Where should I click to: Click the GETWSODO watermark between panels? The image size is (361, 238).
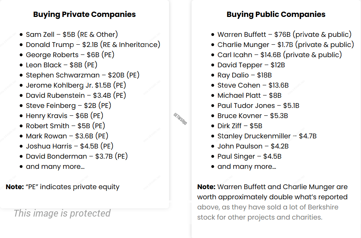pyautogui.click(x=180, y=119)
